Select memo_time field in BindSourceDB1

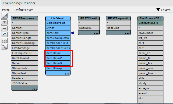[150, 73]
